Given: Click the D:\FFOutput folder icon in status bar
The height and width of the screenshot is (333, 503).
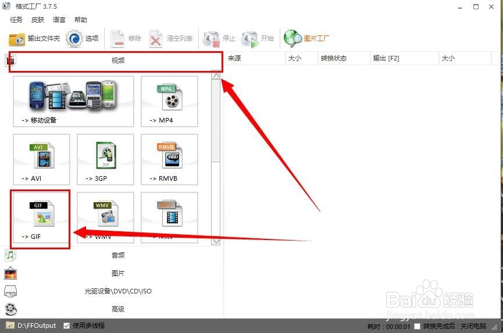Looking at the screenshot, I should point(10,325).
